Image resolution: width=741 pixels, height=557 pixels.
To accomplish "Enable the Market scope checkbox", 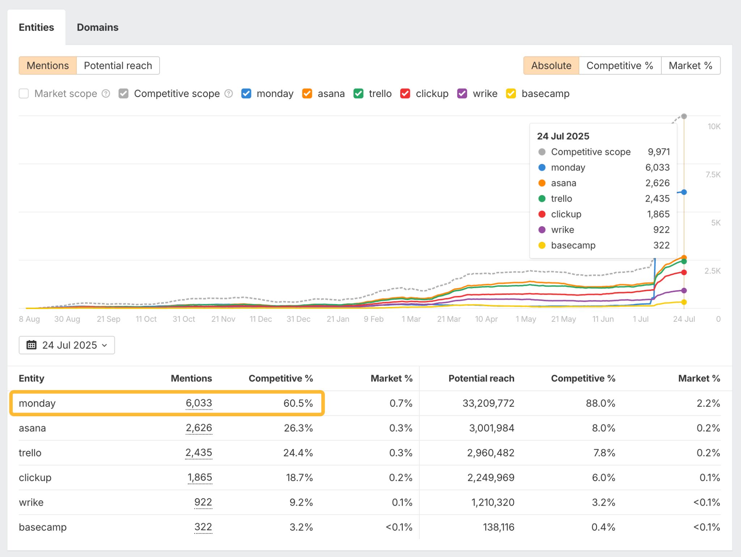I will (x=24, y=93).
